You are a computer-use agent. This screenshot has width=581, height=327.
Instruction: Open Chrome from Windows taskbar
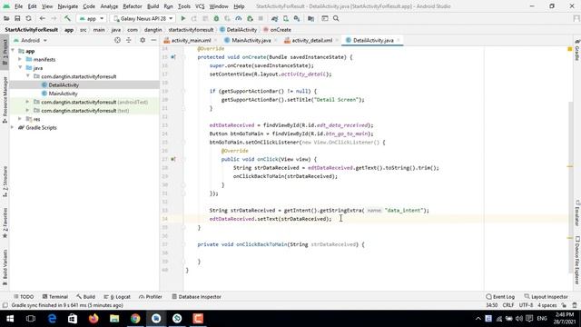pos(135,319)
